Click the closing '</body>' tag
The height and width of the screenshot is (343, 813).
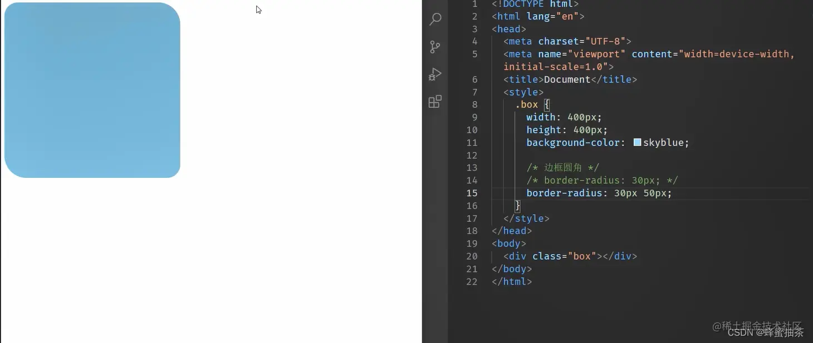(512, 269)
